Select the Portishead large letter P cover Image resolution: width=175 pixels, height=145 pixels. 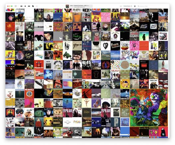(x=116, y=122)
